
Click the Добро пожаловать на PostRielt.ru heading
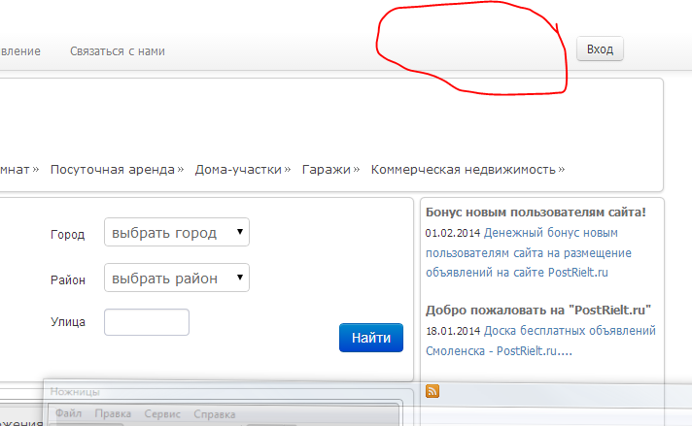[x=537, y=310]
